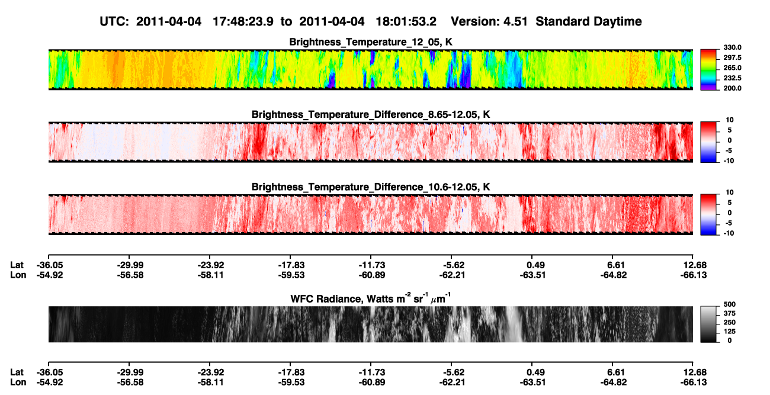770x395 pixels.
Task: Click the 200.0 color bar tick label
Action: [x=733, y=88]
